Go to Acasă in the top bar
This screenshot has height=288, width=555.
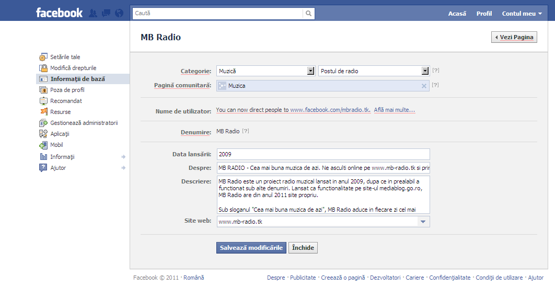[x=457, y=14]
